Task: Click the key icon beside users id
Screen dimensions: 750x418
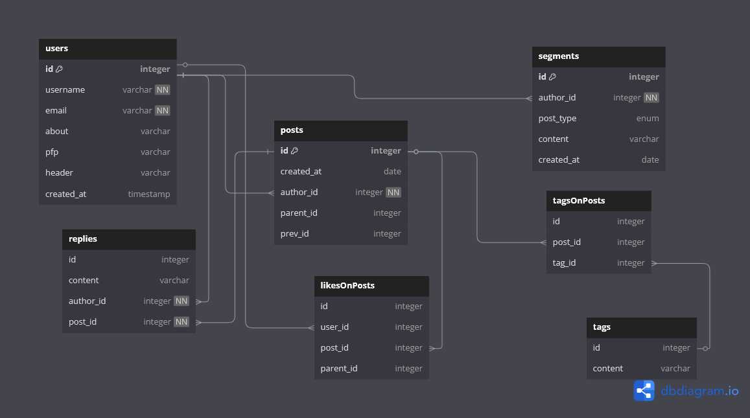Action: (59, 69)
